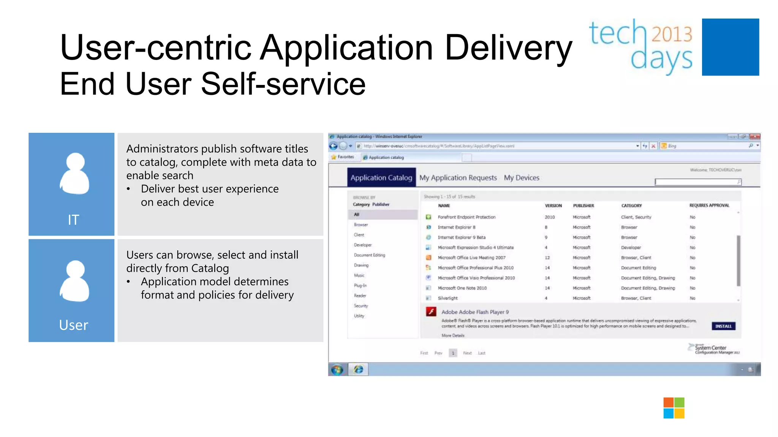Go to Prev results page
This screenshot has width=778, height=437.
[x=438, y=353]
